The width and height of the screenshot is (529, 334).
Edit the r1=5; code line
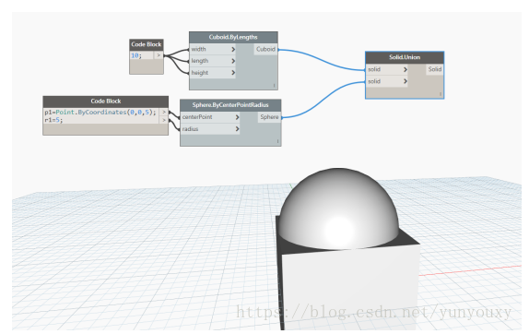(x=53, y=120)
